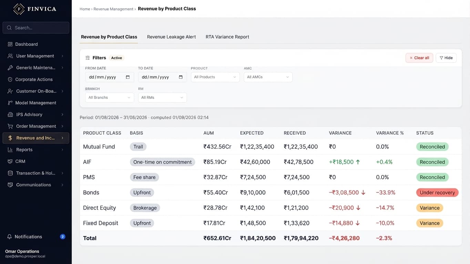This screenshot has width=470, height=264.
Task: Click the From Date input field
Action: (110, 77)
